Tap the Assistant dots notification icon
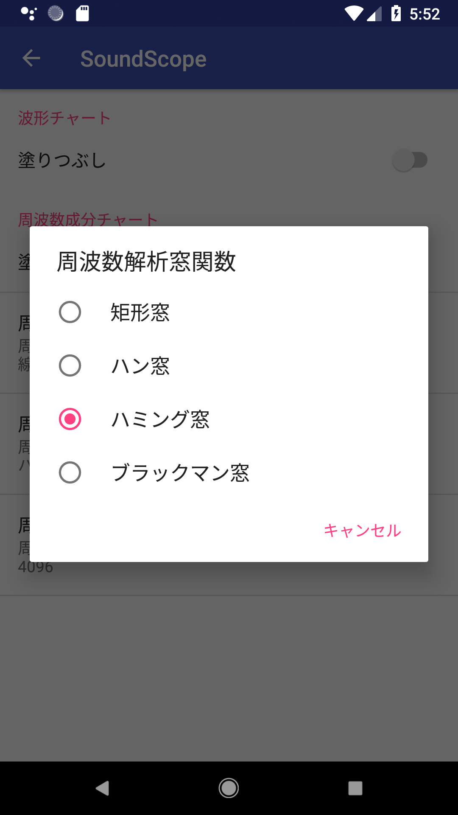 [x=29, y=14]
